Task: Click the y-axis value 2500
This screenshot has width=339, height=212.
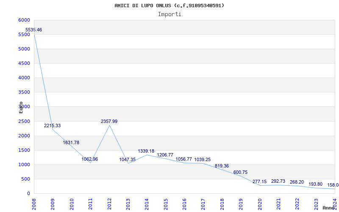Action: (24, 121)
